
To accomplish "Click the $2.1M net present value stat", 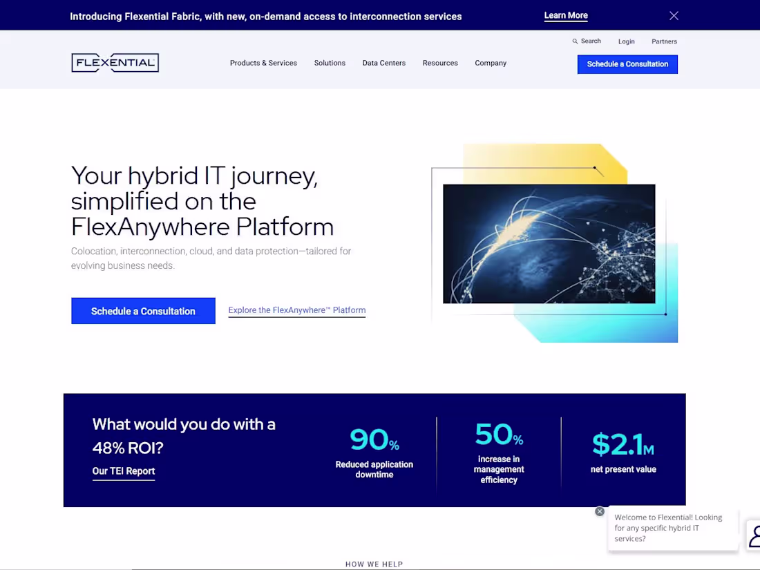I will point(623,453).
